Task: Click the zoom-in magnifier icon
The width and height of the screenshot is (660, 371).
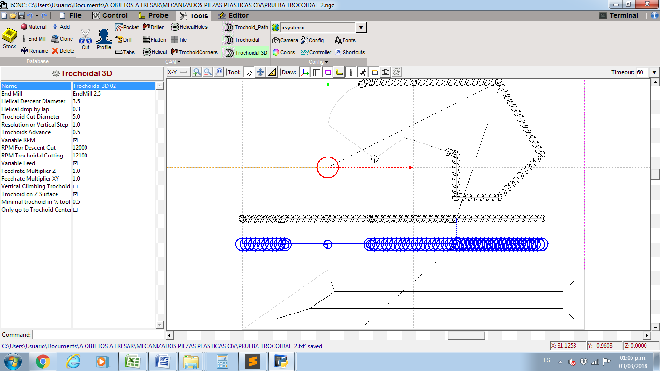Action: tap(197, 72)
